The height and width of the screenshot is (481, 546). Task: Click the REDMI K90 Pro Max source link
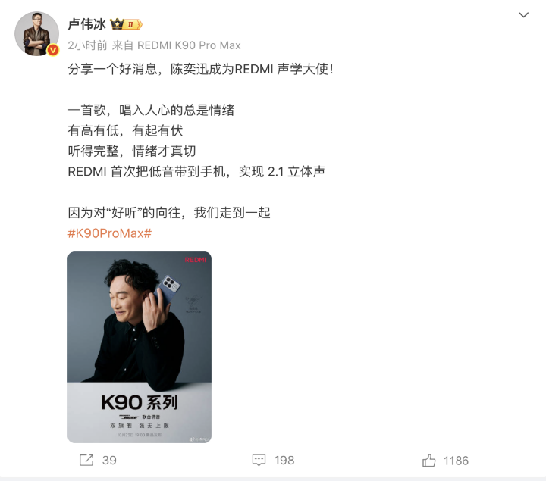189,45
